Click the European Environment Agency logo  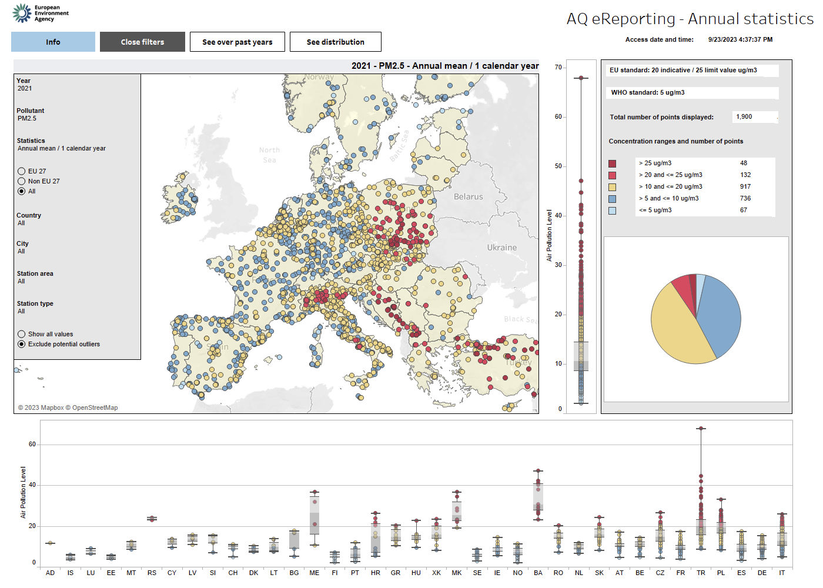(40, 14)
